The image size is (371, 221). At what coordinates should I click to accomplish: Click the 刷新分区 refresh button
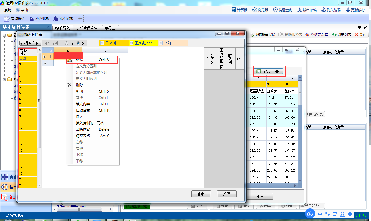[30, 43]
